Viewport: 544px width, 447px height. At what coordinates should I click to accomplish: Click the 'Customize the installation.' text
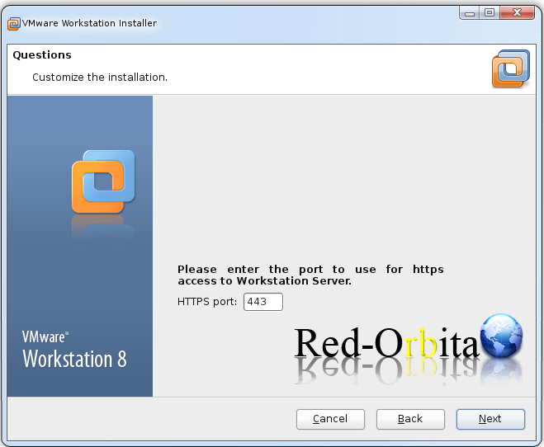tap(100, 77)
